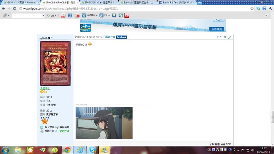
Task: Click the TOP link at the post bottom
Action: coord(228,144)
